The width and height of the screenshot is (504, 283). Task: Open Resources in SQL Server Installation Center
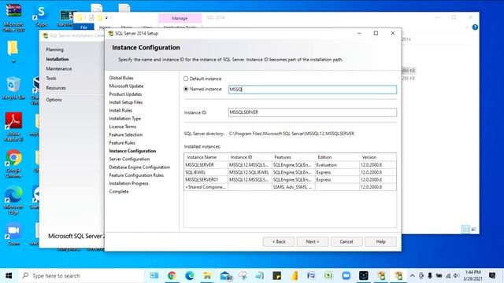point(56,88)
